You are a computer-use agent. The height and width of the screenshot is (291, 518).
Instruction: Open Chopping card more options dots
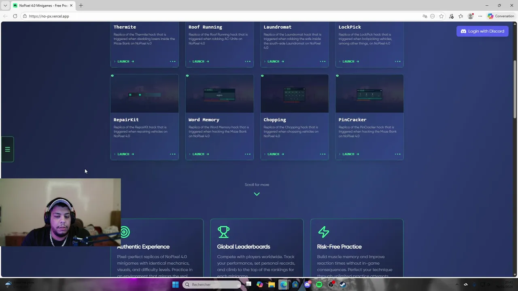(323, 154)
